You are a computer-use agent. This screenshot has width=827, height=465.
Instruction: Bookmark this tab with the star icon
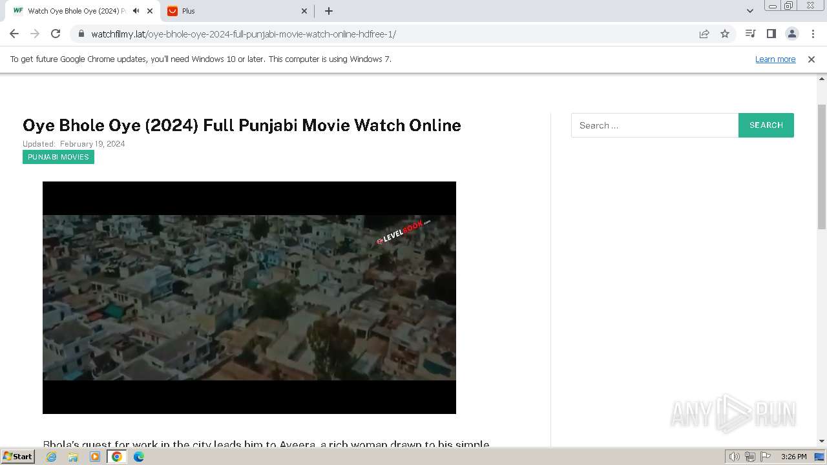click(x=725, y=34)
